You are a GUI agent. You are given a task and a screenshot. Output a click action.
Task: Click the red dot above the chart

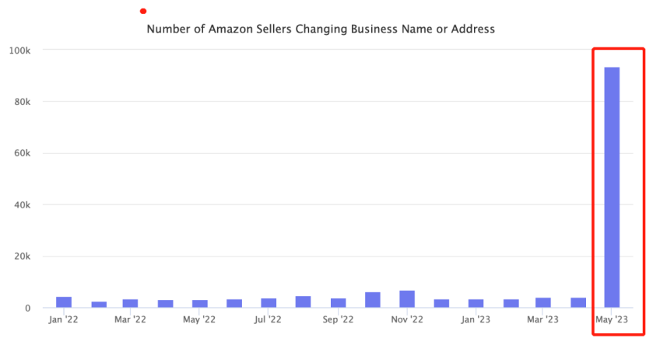pyautogui.click(x=143, y=11)
